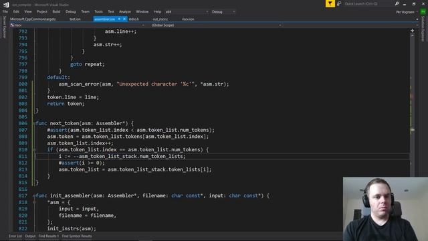This screenshot has height=241, width=428.
Task: Switch to the test.ion tab
Action: [x=75, y=19]
